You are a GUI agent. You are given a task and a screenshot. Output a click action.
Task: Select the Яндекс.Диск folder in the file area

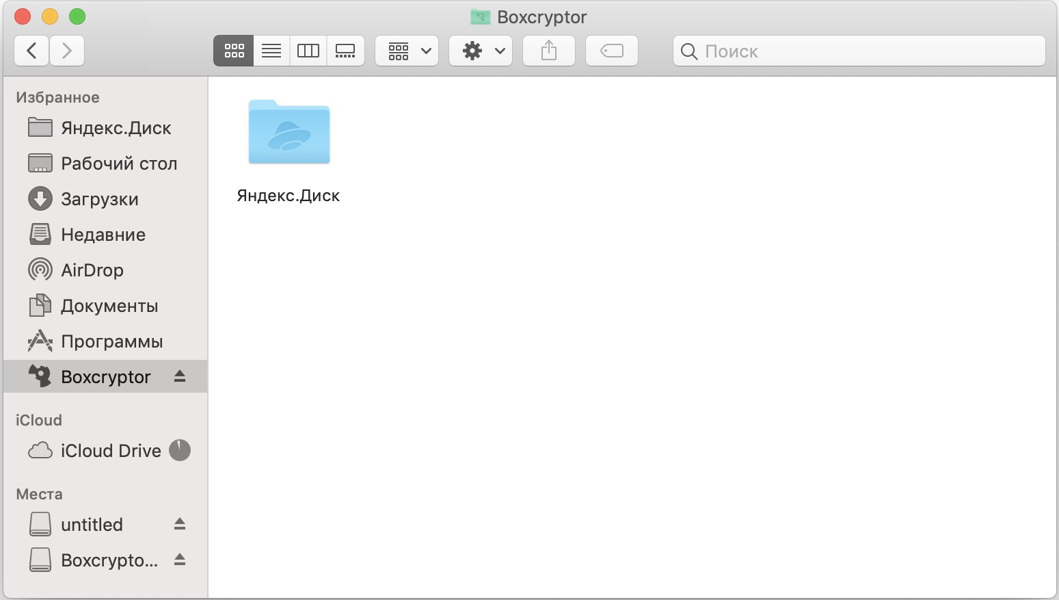coord(289,132)
